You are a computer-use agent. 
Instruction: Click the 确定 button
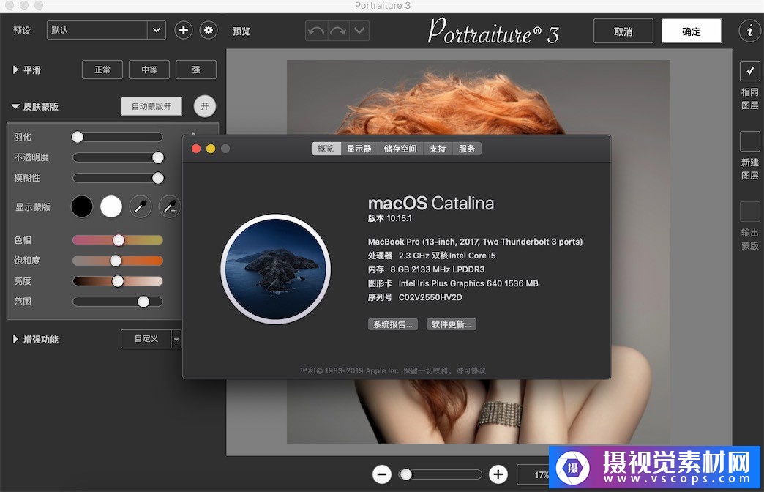pyautogui.click(x=691, y=31)
